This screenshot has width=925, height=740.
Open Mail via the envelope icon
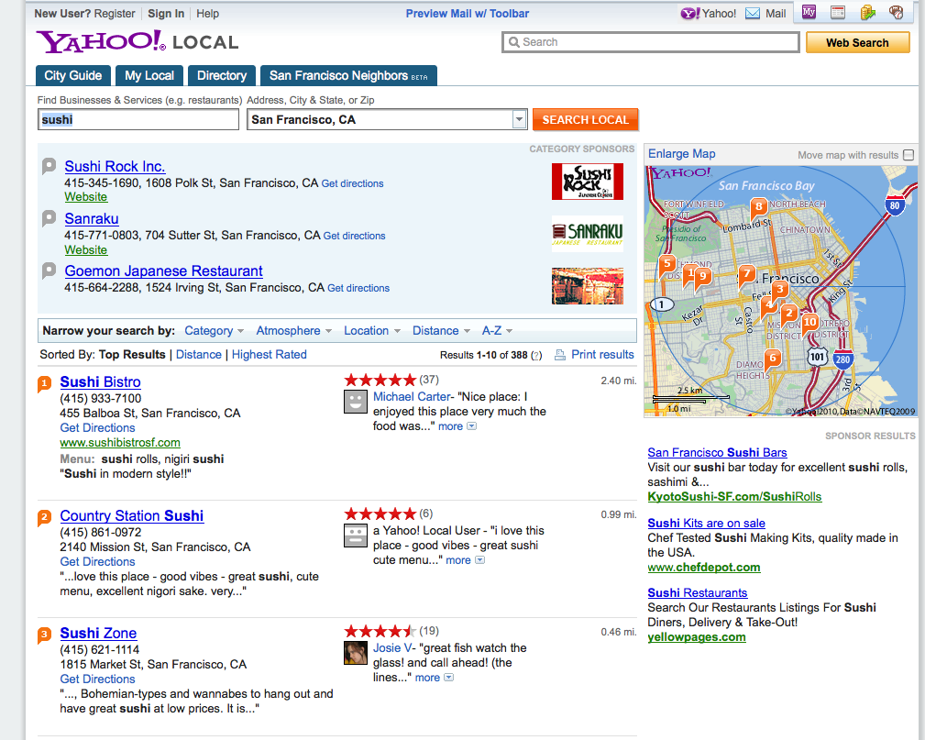click(754, 13)
